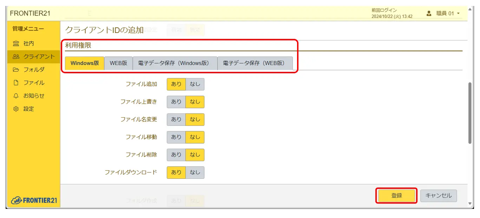
Task: Switch to the WEB版 tab
Action: click(118, 63)
